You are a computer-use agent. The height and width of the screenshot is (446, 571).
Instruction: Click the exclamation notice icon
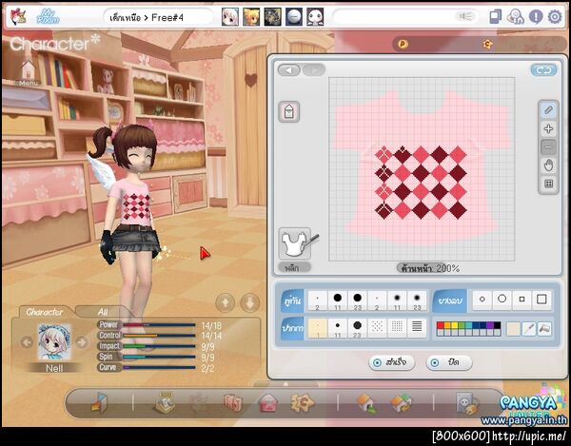[536, 17]
